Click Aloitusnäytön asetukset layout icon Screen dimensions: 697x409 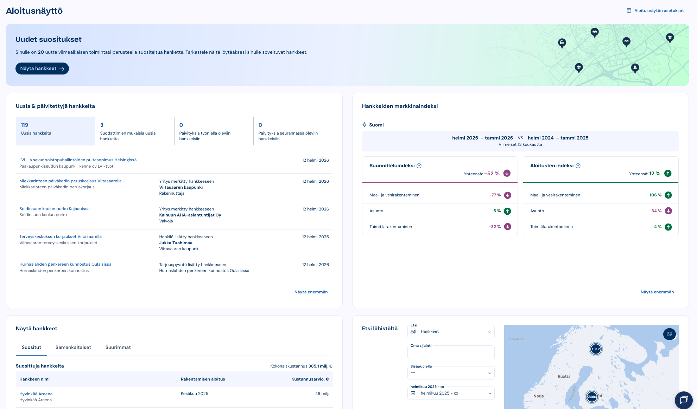click(x=629, y=11)
